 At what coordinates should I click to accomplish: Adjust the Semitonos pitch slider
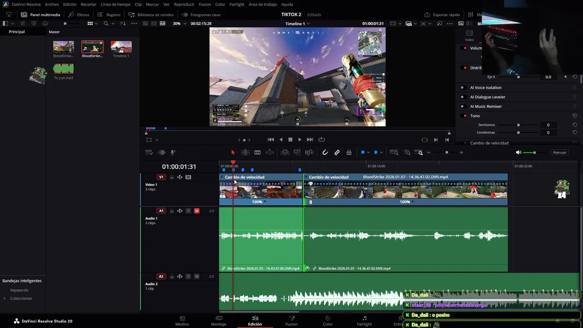[518, 125]
